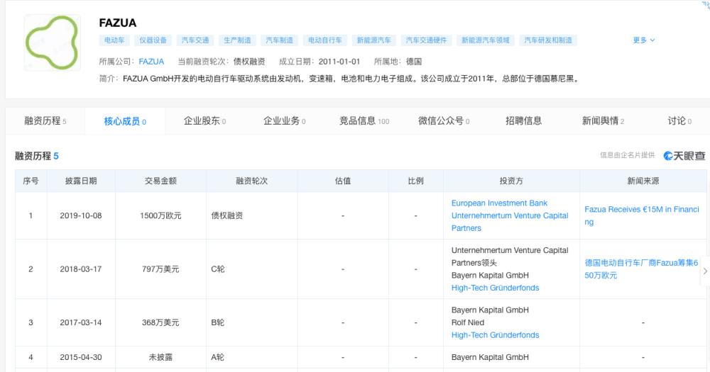This screenshot has width=710, height=372.
Task: Click amount cell 368万美元
Action: tap(160, 322)
